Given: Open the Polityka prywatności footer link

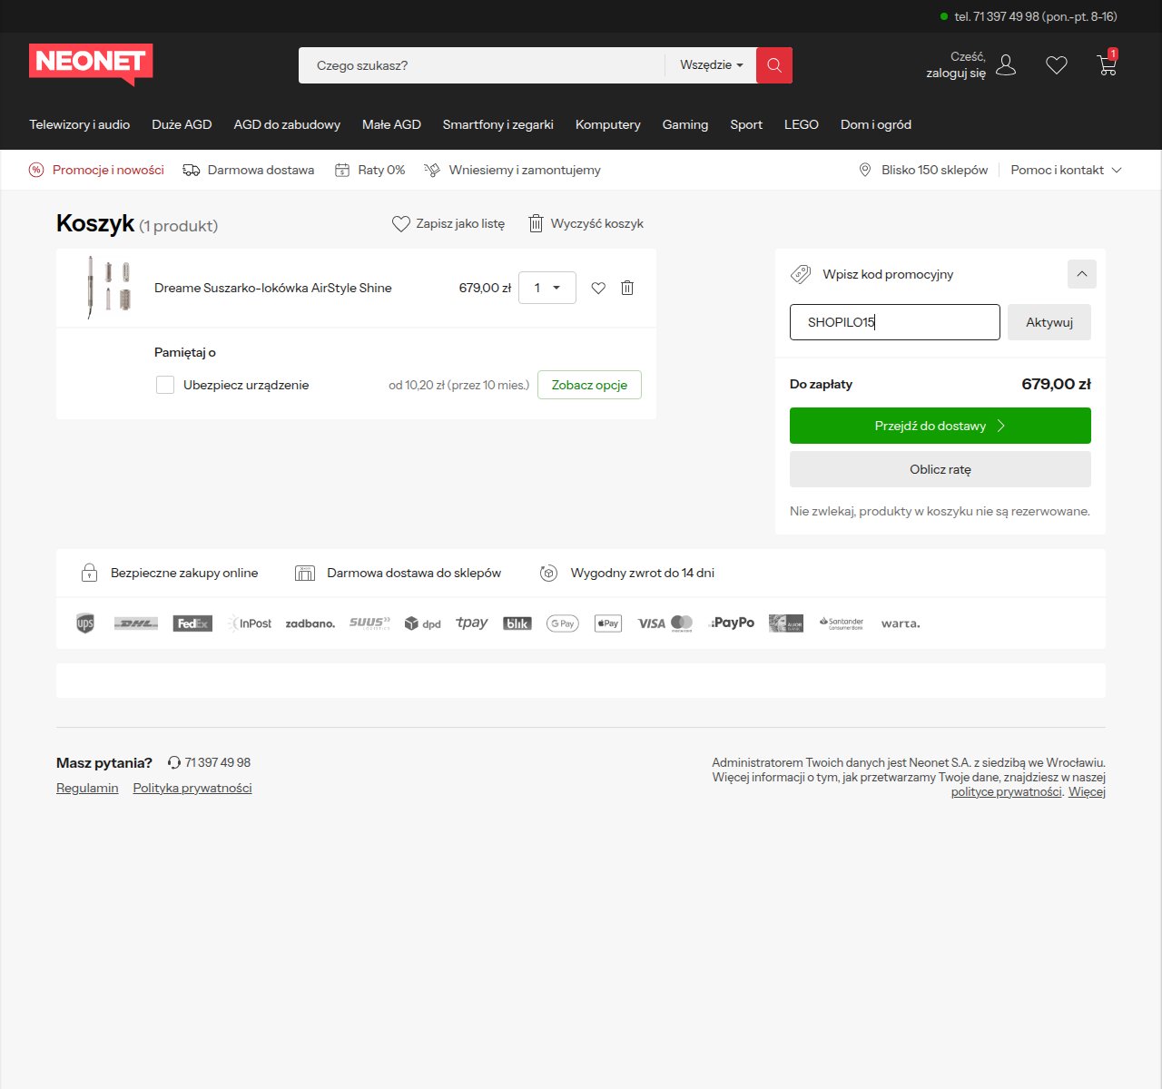Looking at the screenshot, I should point(192,788).
